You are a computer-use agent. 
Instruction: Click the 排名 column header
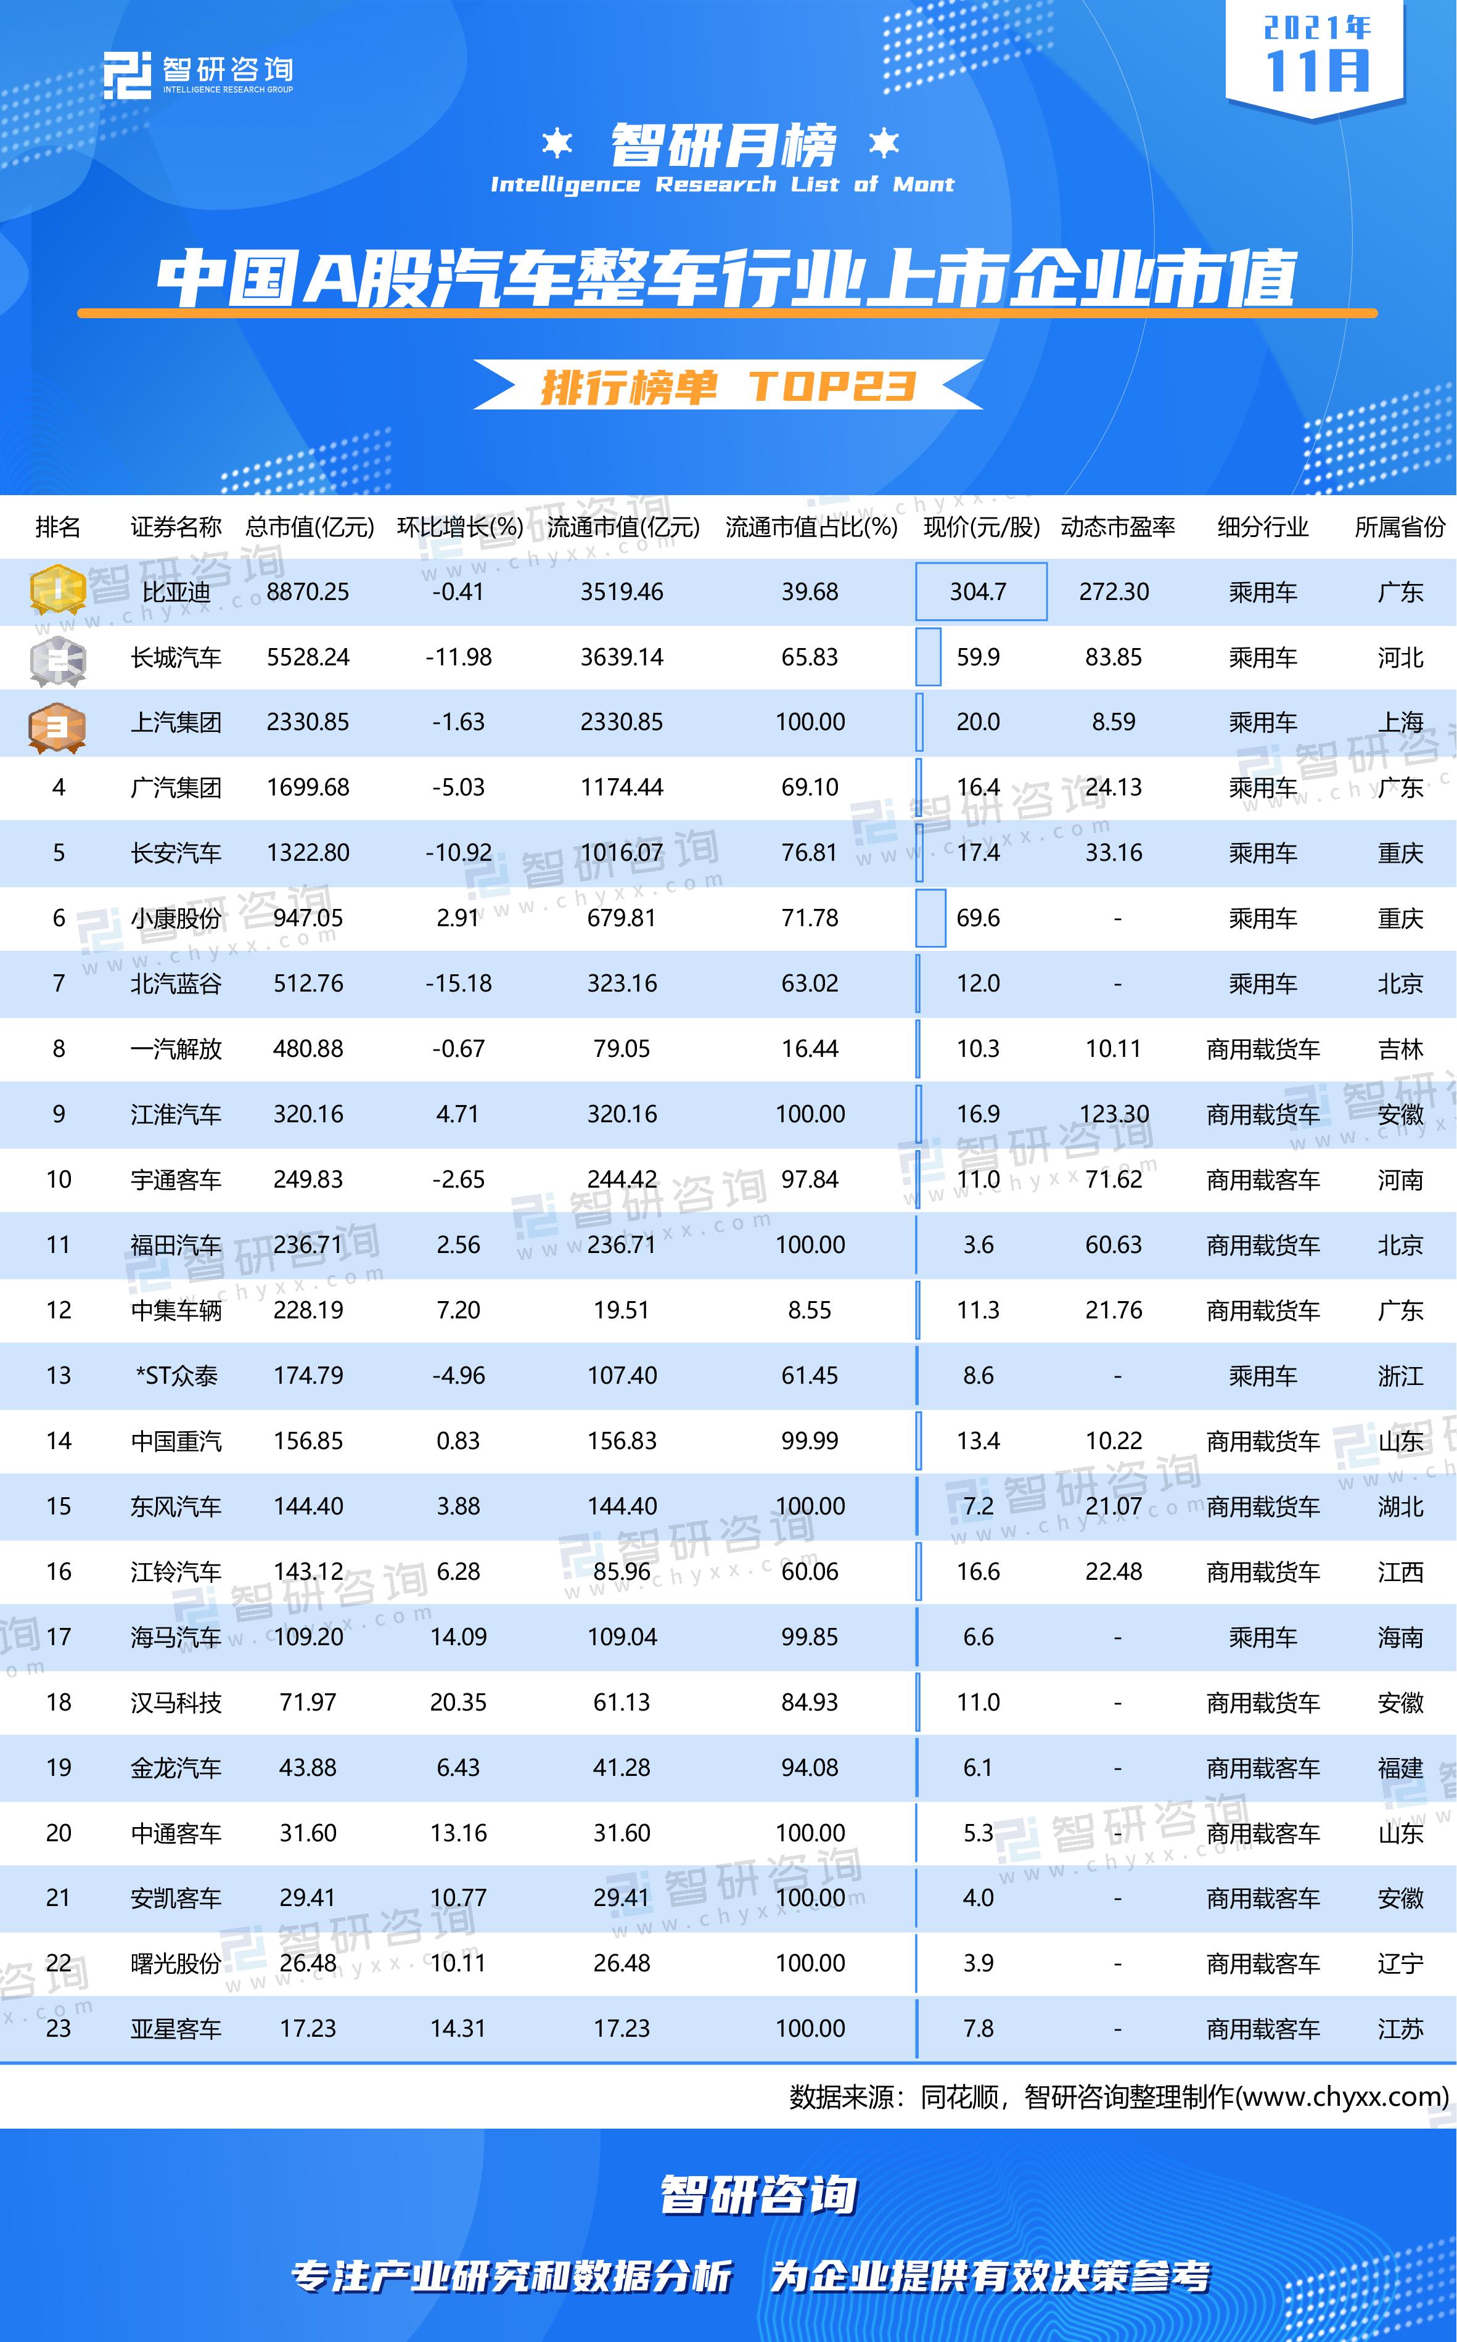tap(58, 527)
